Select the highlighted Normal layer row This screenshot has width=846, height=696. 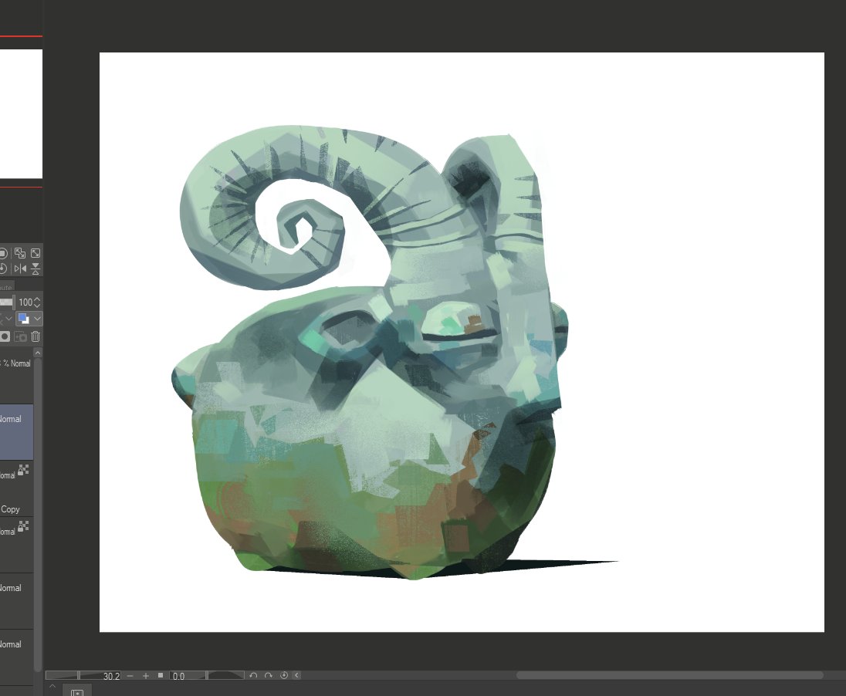[16, 432]
